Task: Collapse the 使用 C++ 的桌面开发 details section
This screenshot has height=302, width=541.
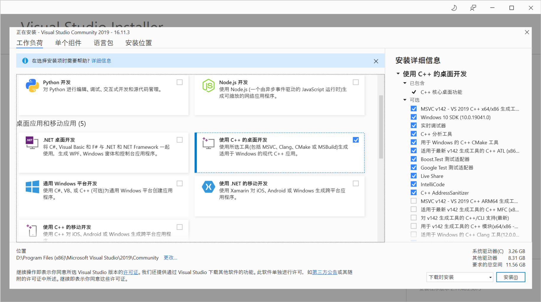Action: tap(398, 73)
